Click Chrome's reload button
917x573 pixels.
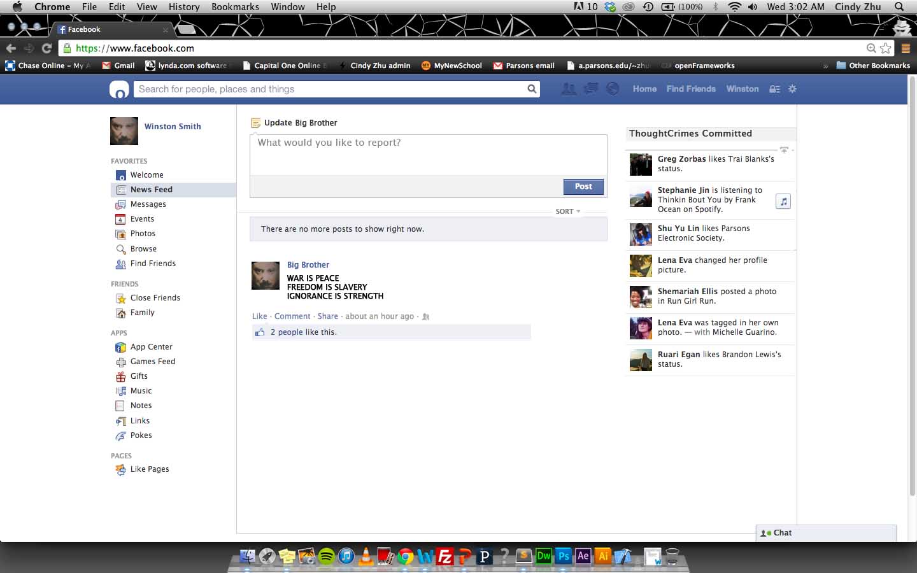46,48
